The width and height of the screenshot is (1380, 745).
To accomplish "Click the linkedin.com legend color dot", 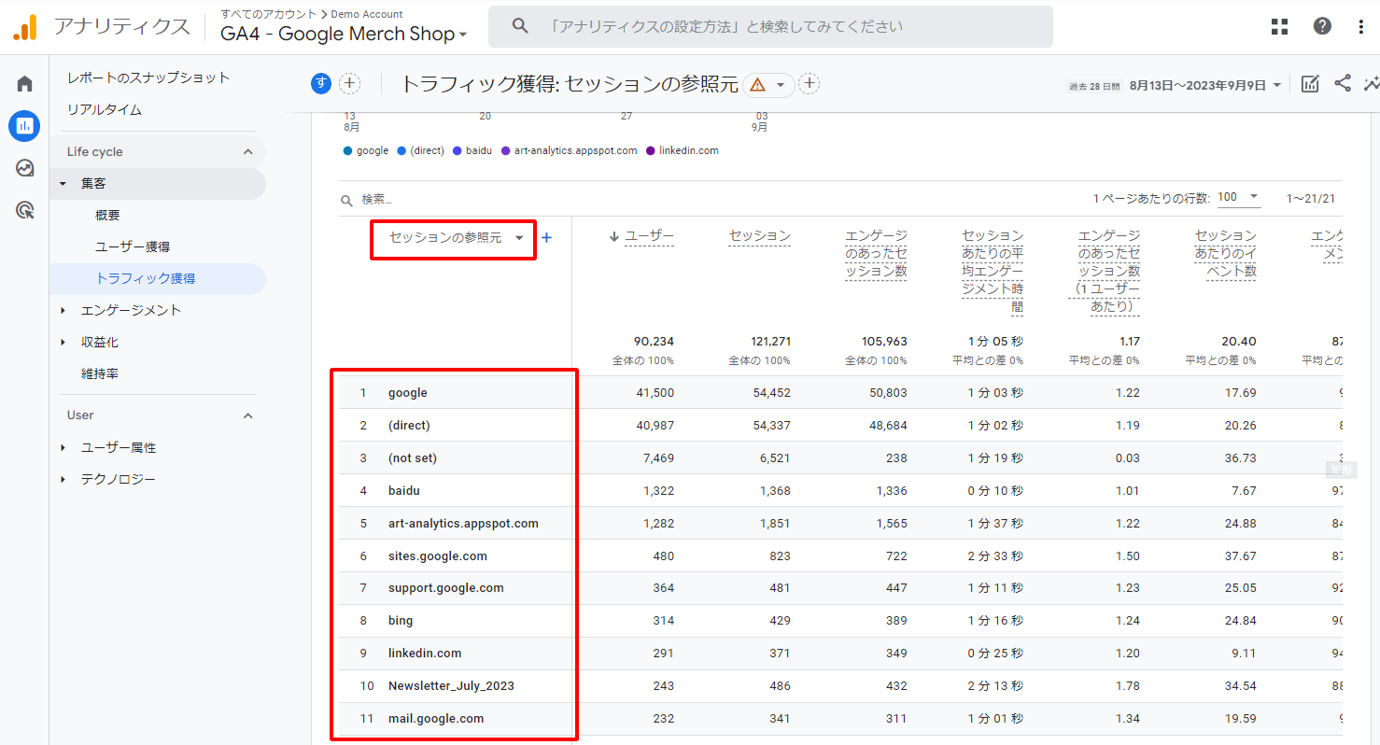I will [651, 151].
